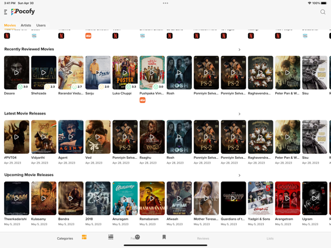Viewport: 331px width, 248px height.
Task: Click the Pushpaka Vimanam 3.0 rating badge
Action: (x=158, y=87)
